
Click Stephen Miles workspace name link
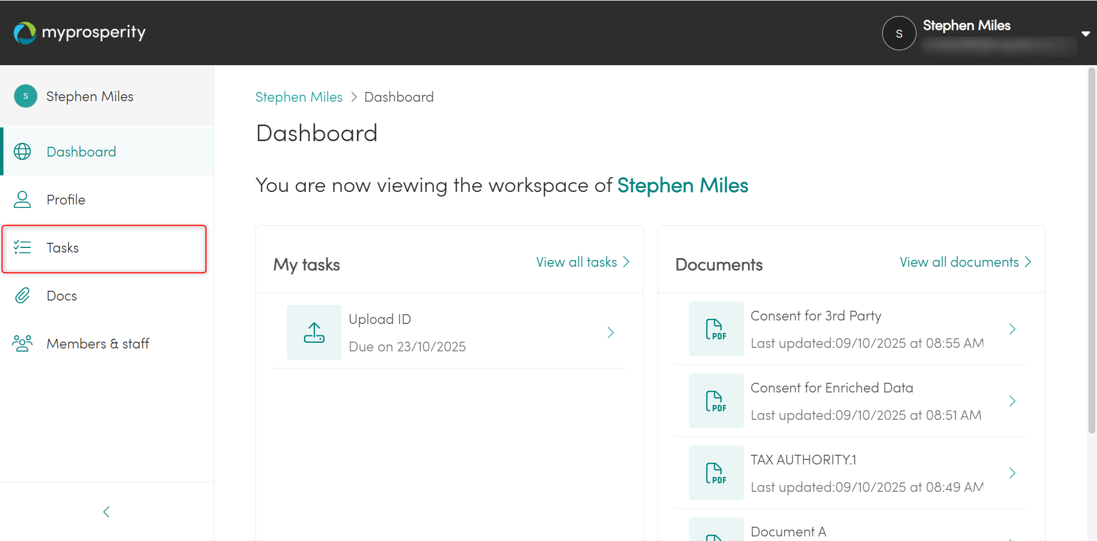tap(683, 185)
